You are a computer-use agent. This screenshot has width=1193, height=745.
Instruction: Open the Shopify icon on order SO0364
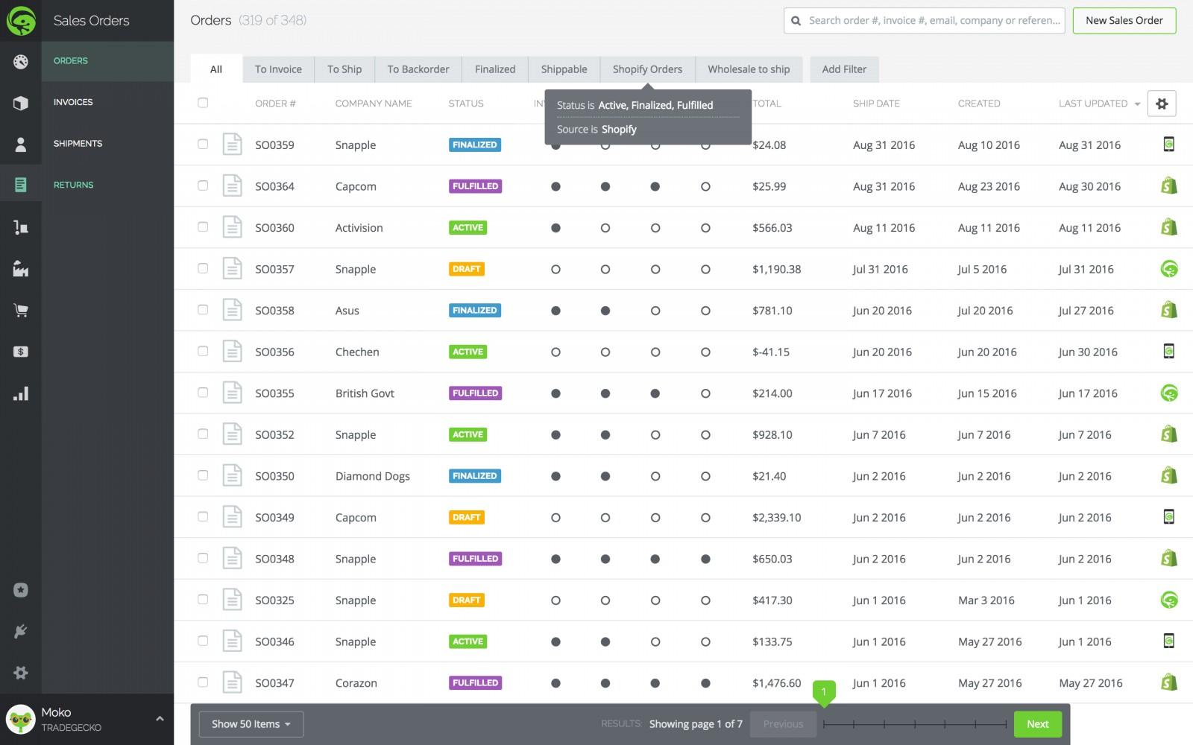pyautogui.click(x=1169, y=186)
